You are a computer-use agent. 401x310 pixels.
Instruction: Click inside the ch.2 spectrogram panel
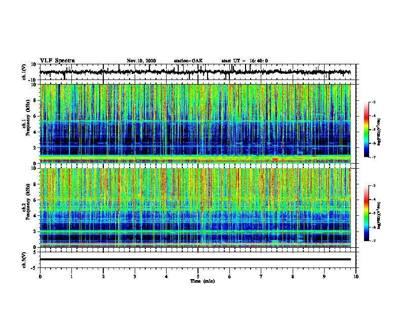point(195,208)
